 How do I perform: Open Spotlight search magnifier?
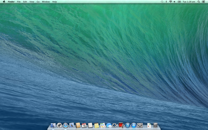199,2
